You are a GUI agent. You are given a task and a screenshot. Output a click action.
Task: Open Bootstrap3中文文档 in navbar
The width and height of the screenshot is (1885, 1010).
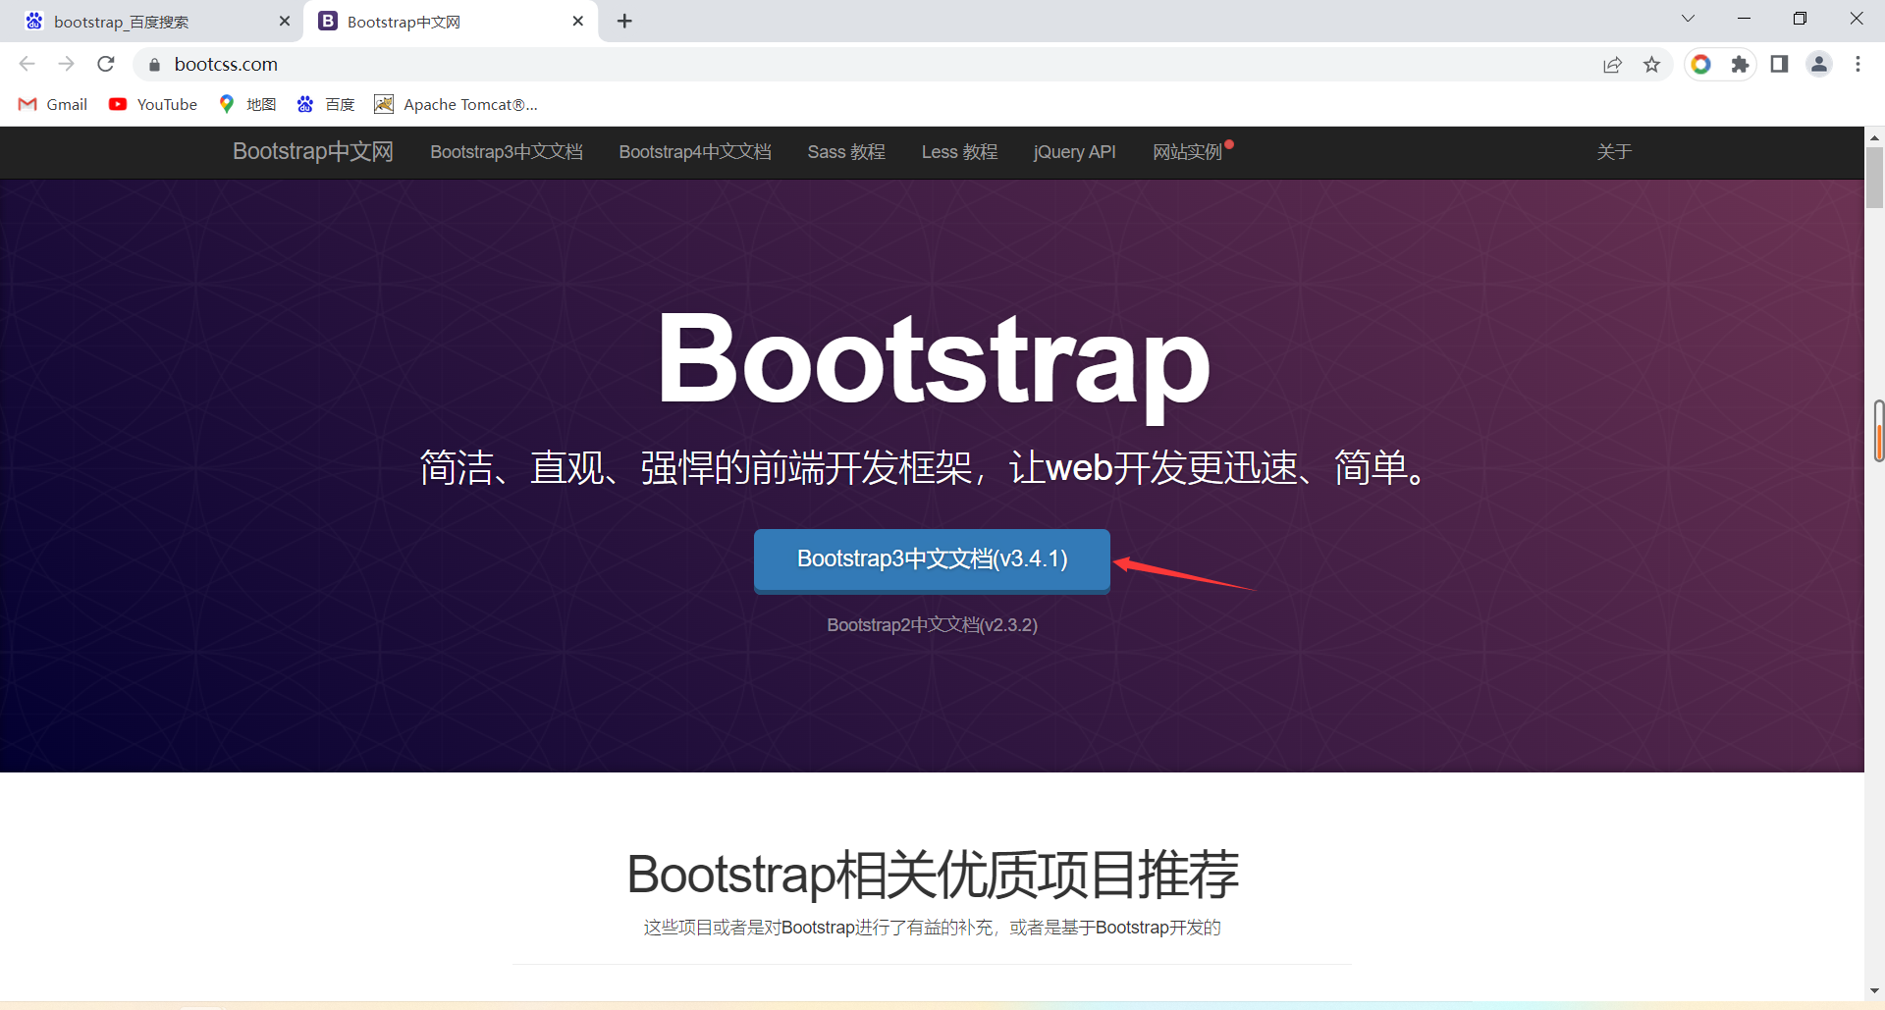pos(507,152)
